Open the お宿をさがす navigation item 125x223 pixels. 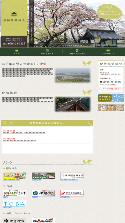pos(47,52)
